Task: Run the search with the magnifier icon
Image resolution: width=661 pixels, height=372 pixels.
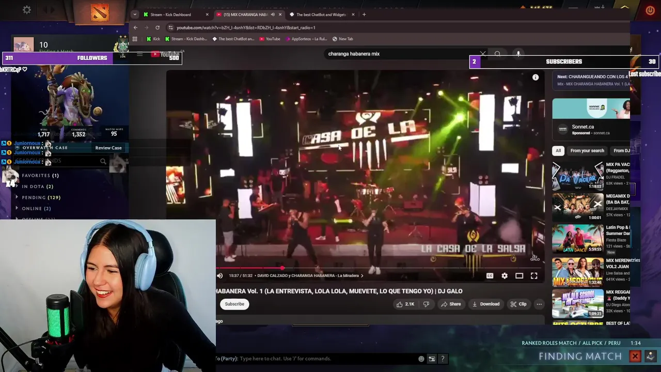Action: [497, 54]
